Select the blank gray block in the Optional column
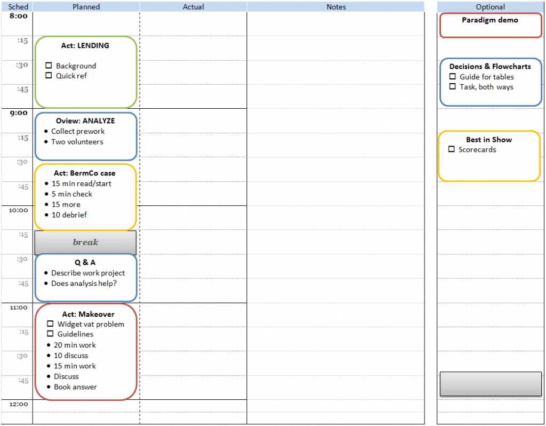546x426 pixels. [x=491, y=384]
